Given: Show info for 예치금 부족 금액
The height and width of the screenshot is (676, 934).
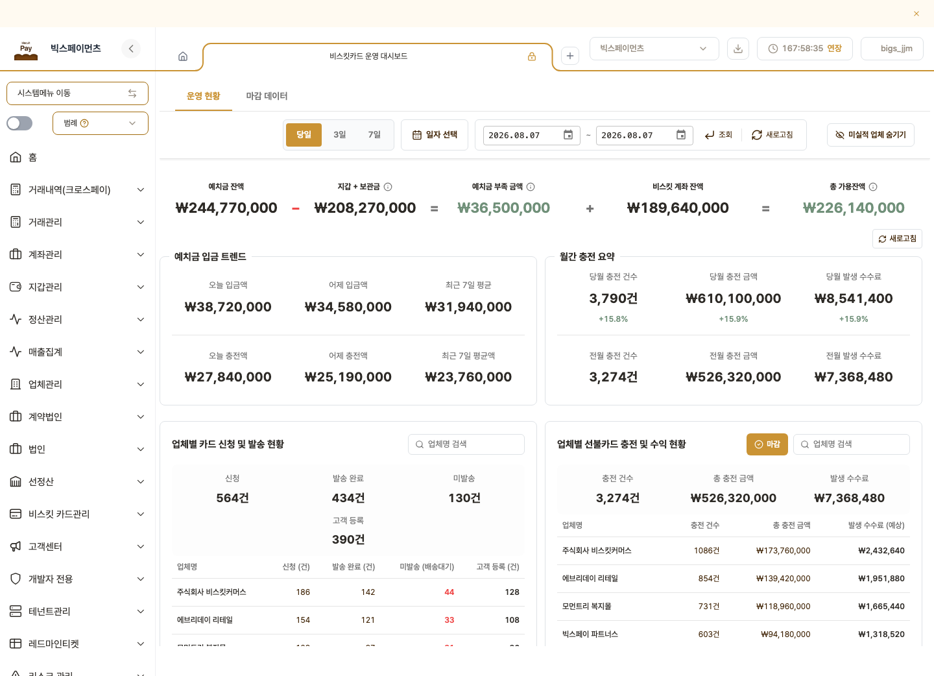Looking at the screenshot, I should (x=531, y=187).
